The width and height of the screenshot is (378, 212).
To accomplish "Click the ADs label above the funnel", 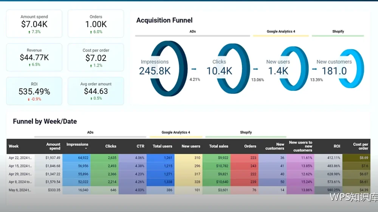I will pyautogui.click(x=192, y=31).
